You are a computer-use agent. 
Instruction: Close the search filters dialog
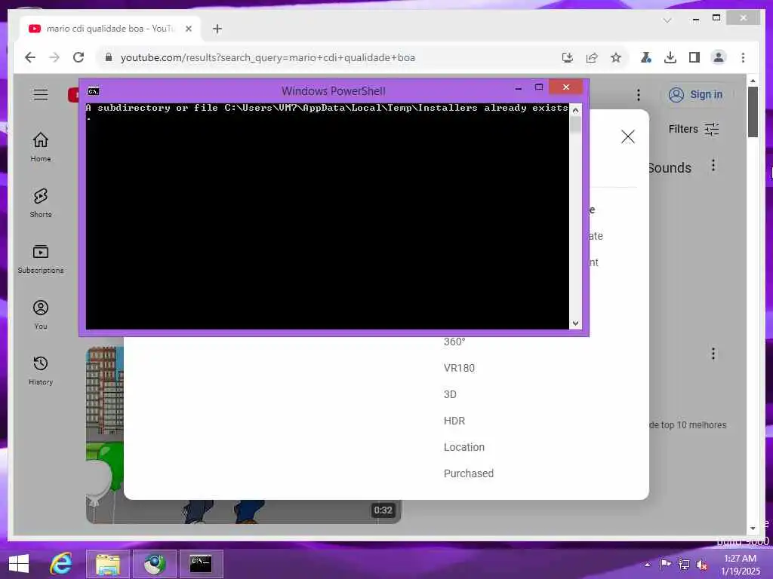pos(627,136)
